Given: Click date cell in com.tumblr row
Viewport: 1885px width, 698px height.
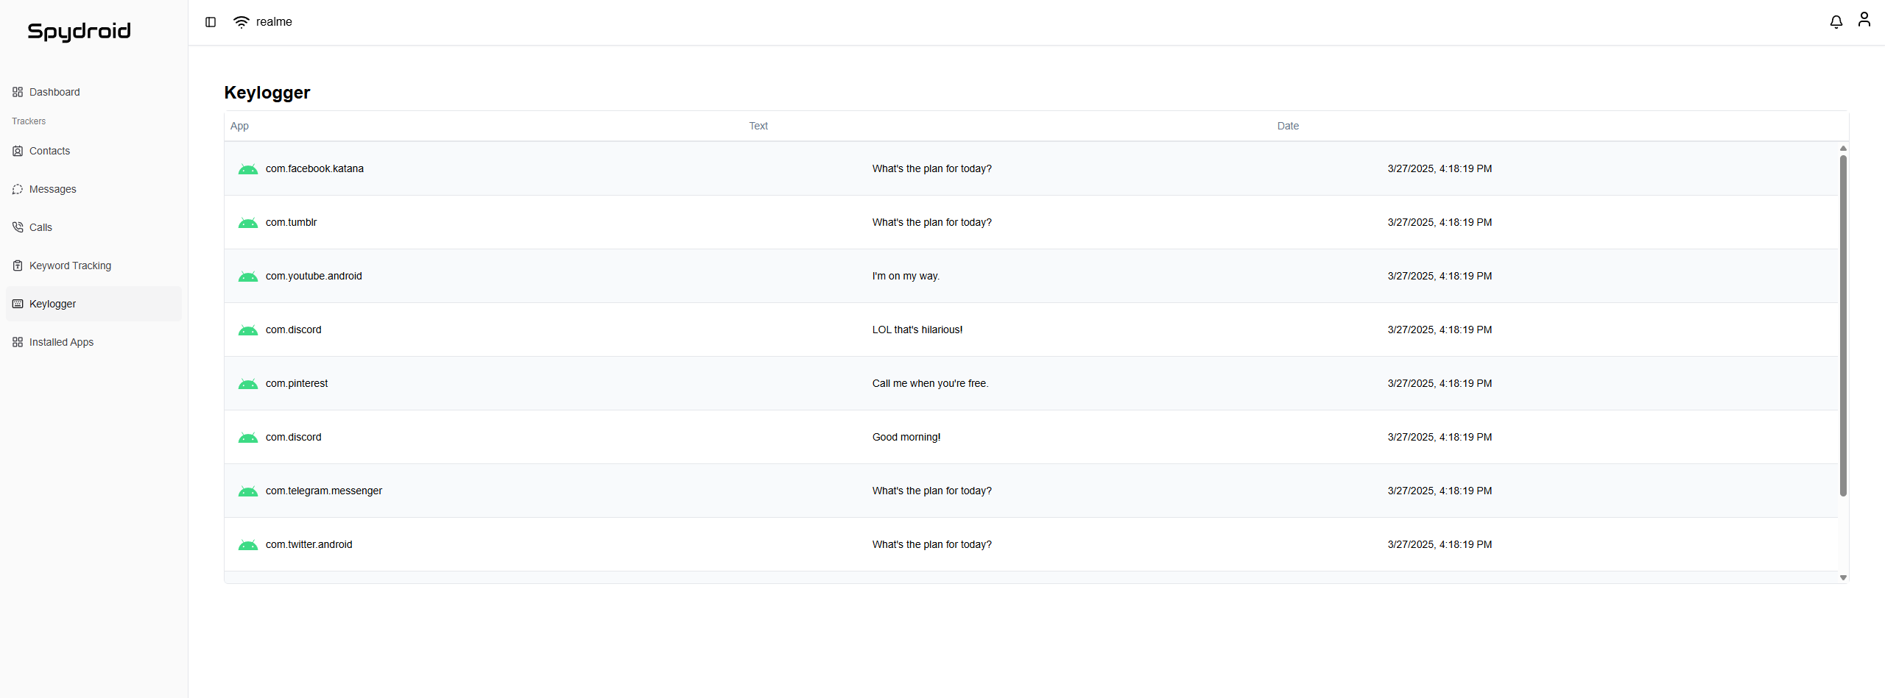Looking at the screenshot, I should coord(1440,222).
